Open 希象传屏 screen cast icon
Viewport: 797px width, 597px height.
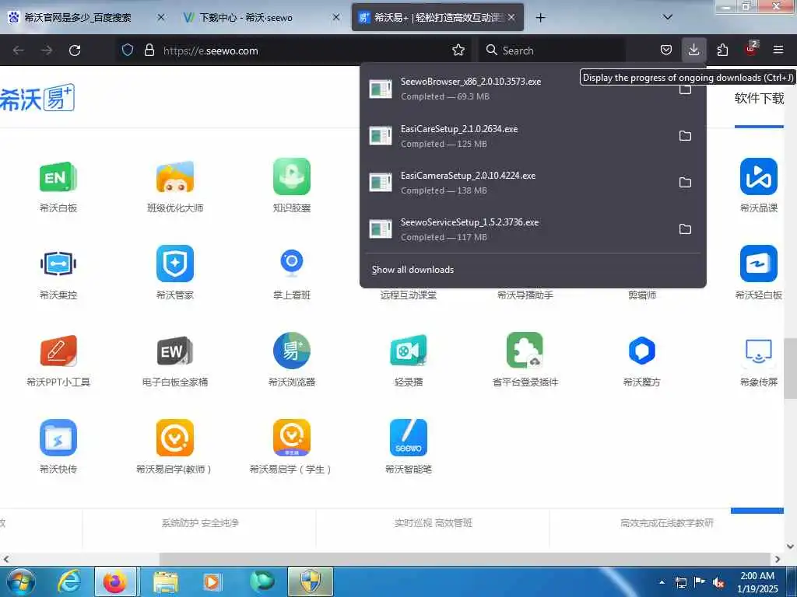(758, 351)
